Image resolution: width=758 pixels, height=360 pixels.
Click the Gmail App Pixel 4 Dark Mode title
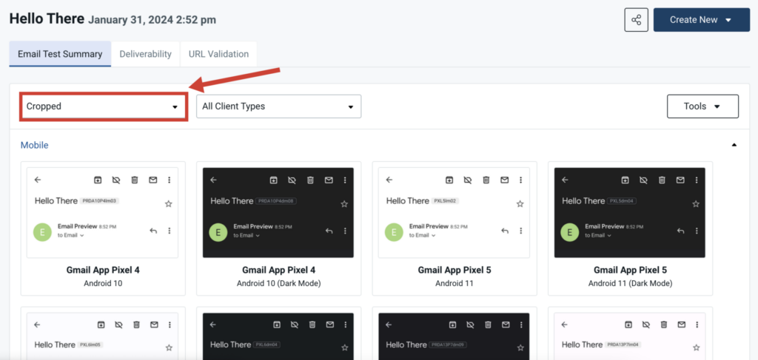(278, 271)
